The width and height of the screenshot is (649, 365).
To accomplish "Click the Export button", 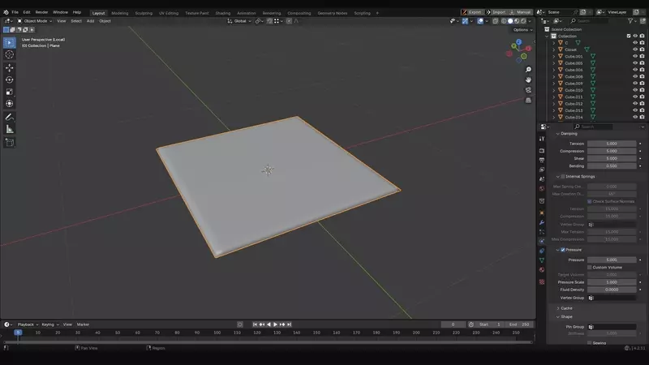I will tap(471, 12).
